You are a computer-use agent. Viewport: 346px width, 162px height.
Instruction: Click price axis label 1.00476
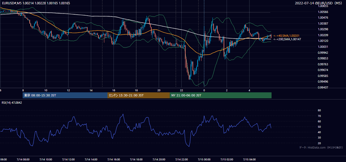click(x=323, y=18)
